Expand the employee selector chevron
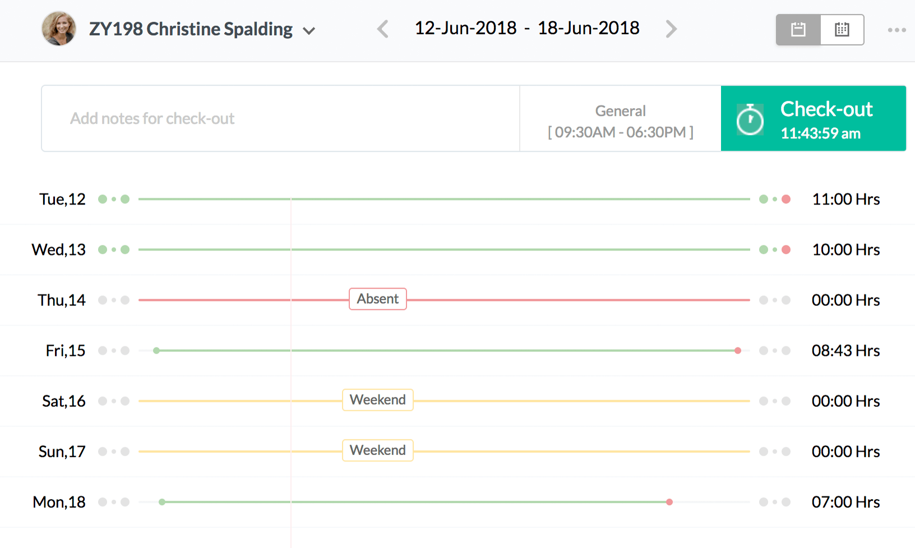The height and width of the screenshot is (548, 915). [309, 31]
